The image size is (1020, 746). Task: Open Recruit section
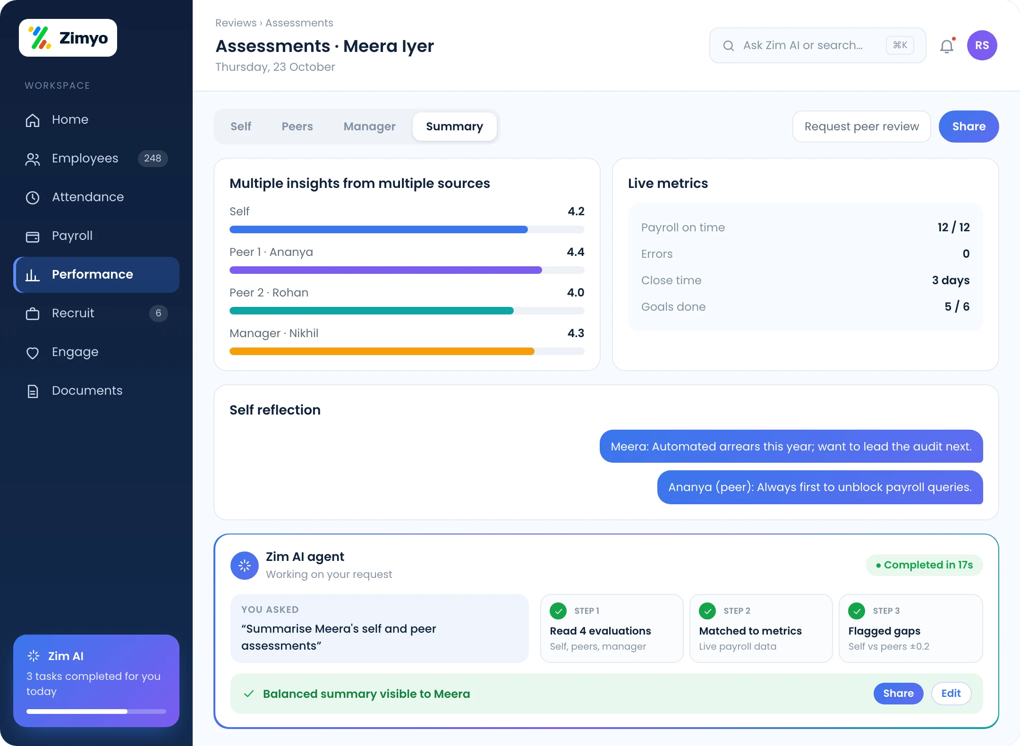(x=96, y=314)
